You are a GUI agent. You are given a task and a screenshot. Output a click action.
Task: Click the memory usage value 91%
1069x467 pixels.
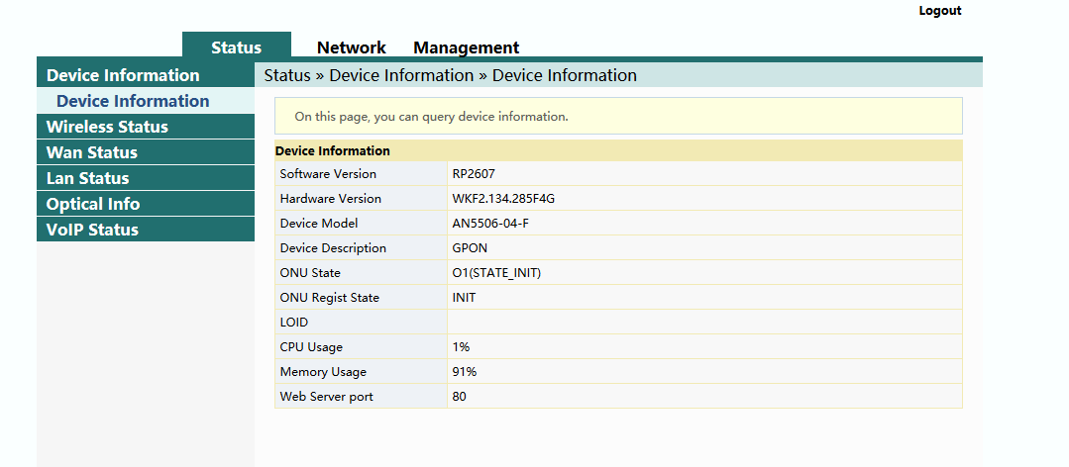point(465,372)
